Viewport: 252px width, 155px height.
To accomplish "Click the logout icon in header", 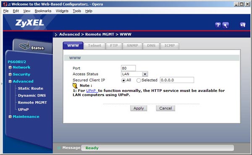I will tap(242, 25).
